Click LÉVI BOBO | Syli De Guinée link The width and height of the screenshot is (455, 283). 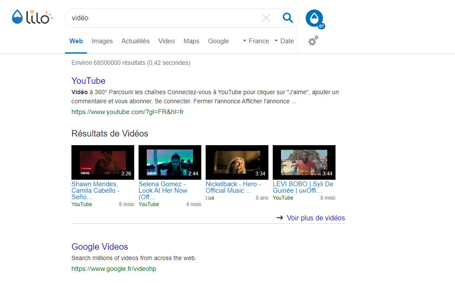click(x=303, y=187)
